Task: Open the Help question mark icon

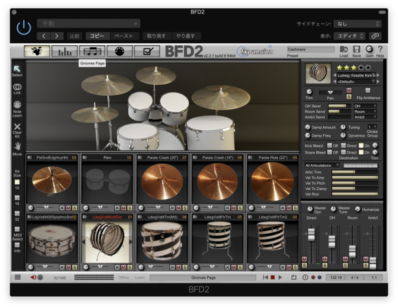Action: (380, 51)
